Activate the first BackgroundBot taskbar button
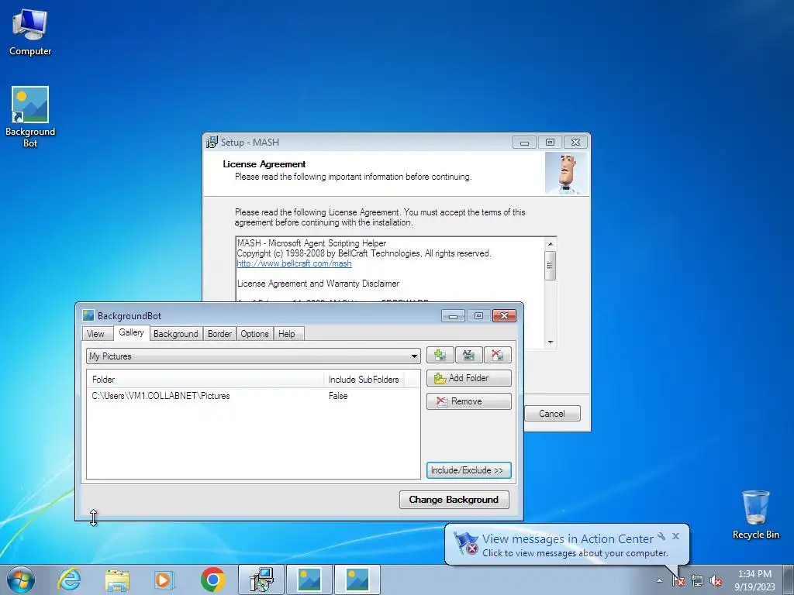 point(309,580)
